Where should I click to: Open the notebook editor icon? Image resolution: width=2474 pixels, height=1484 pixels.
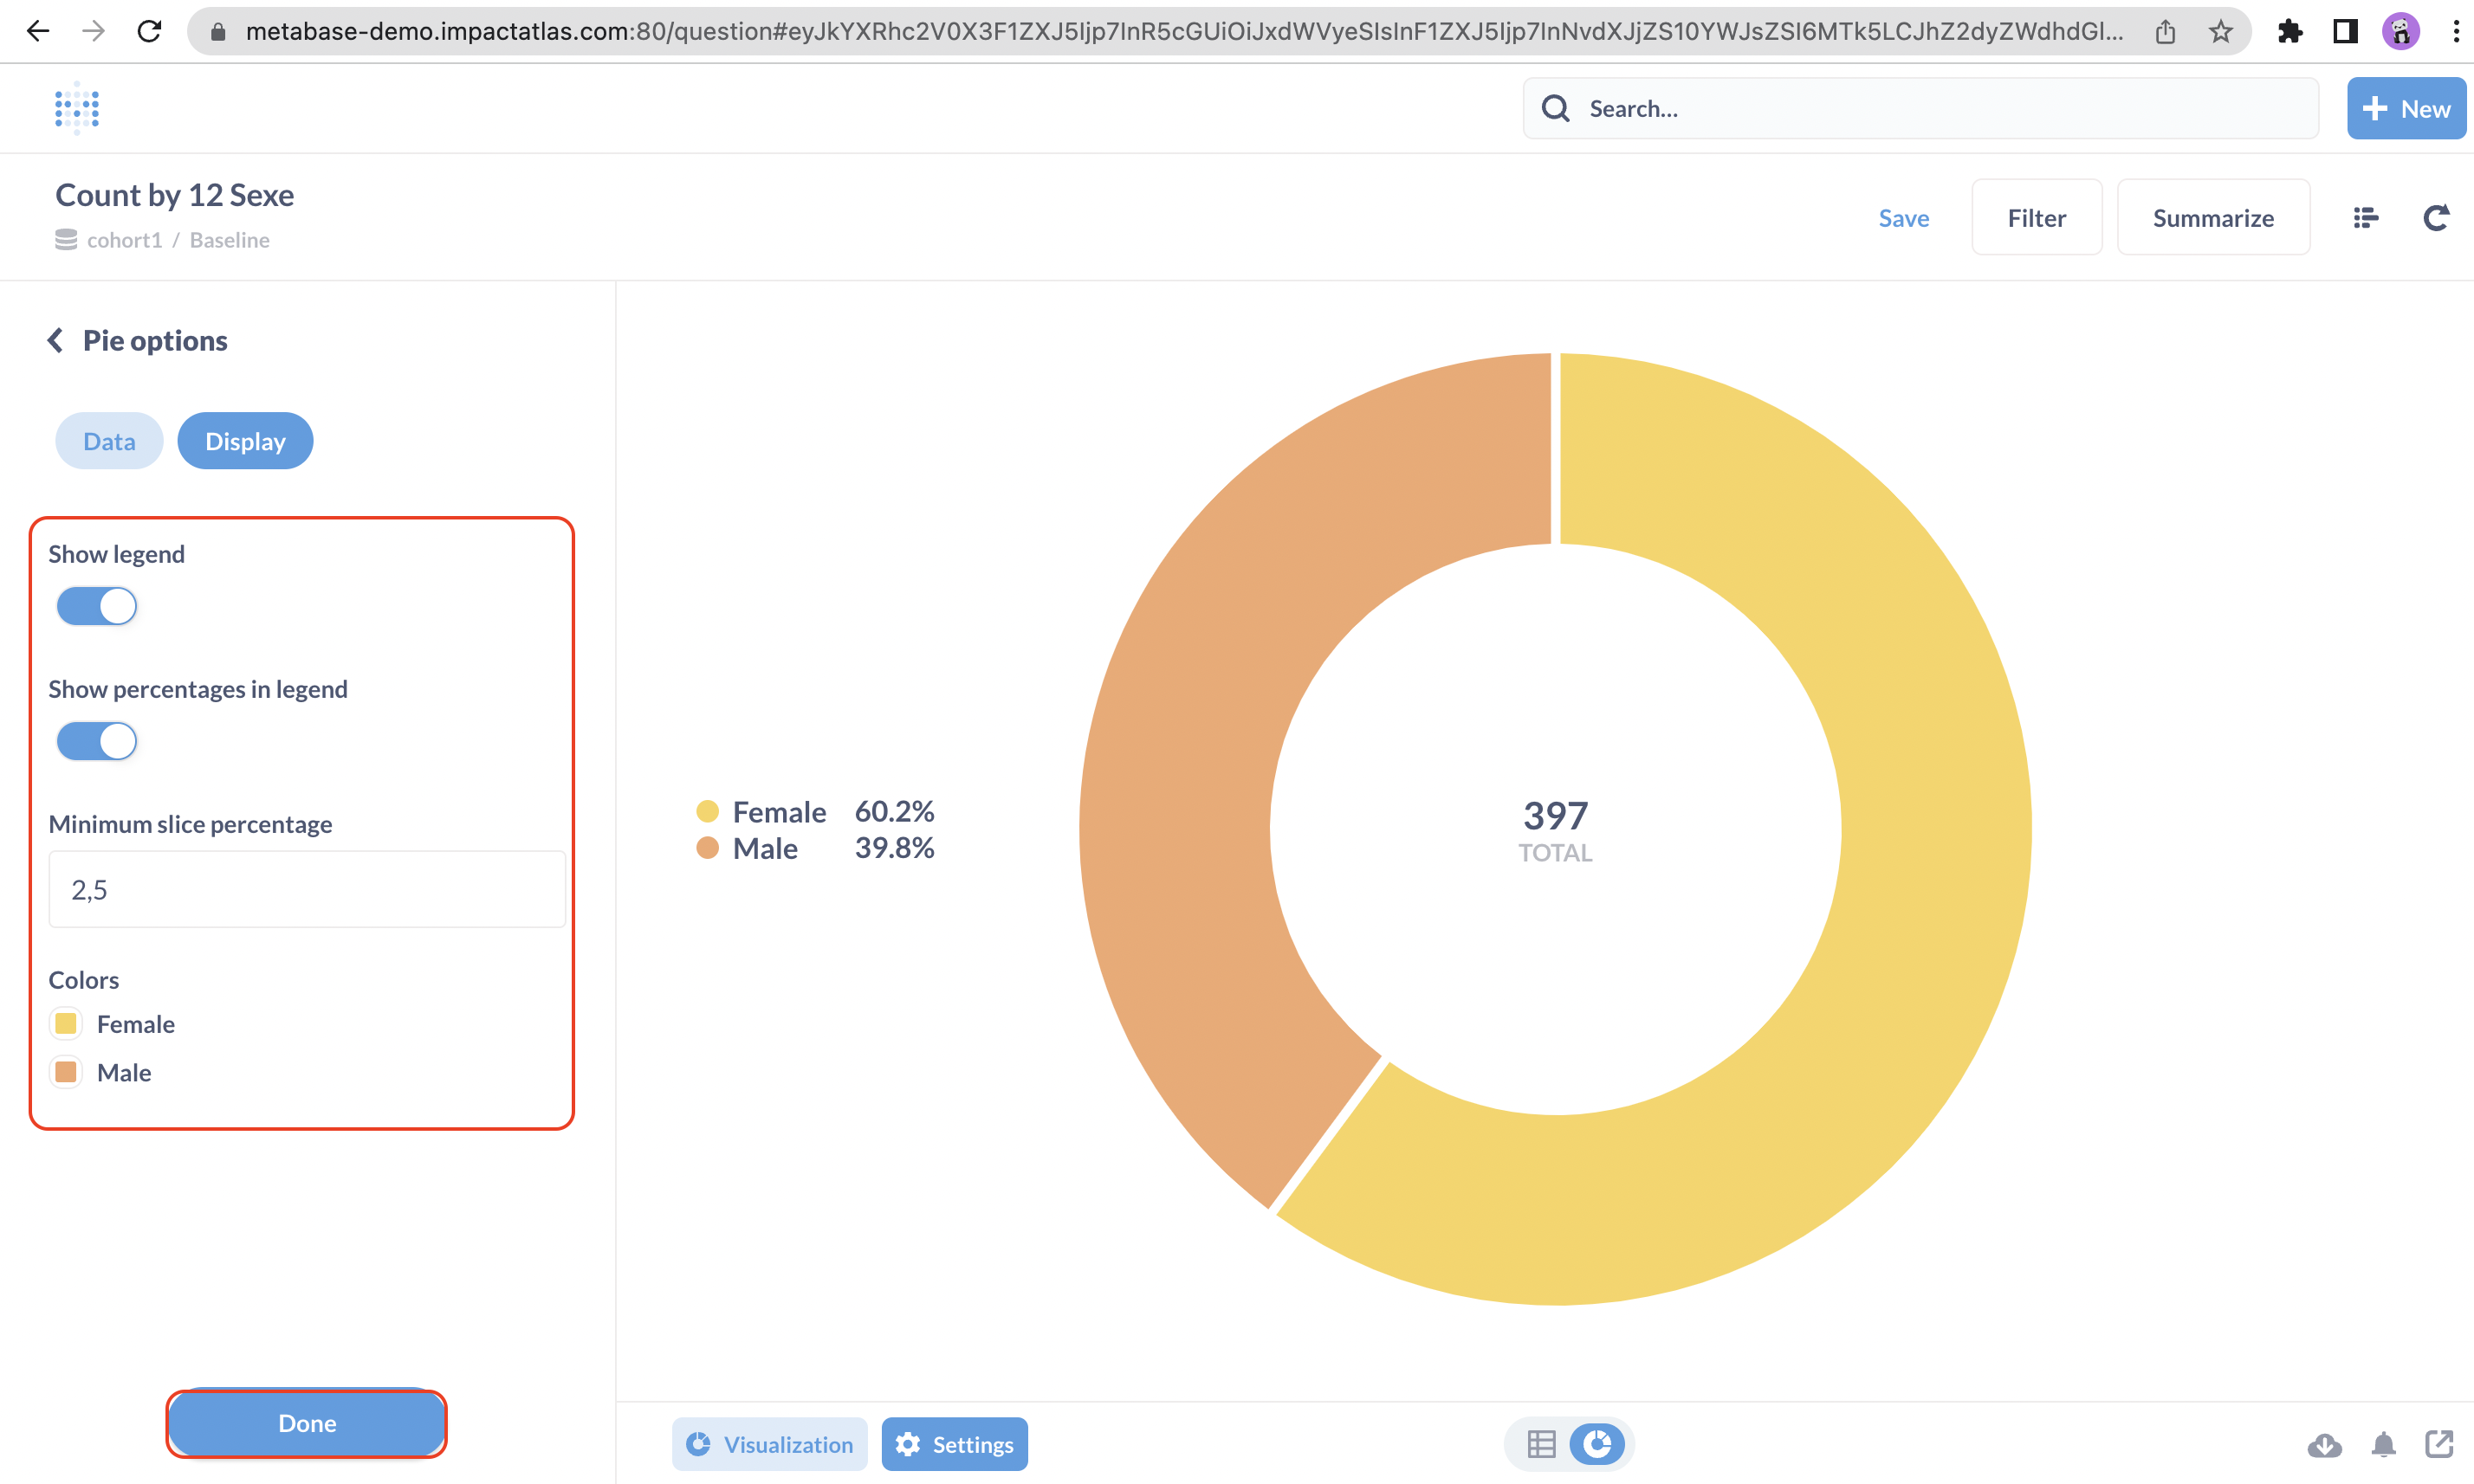pos(2365,218)
